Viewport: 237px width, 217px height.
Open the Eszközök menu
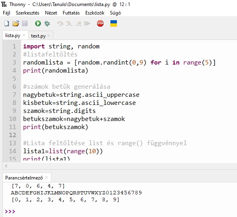coord(95,13)
